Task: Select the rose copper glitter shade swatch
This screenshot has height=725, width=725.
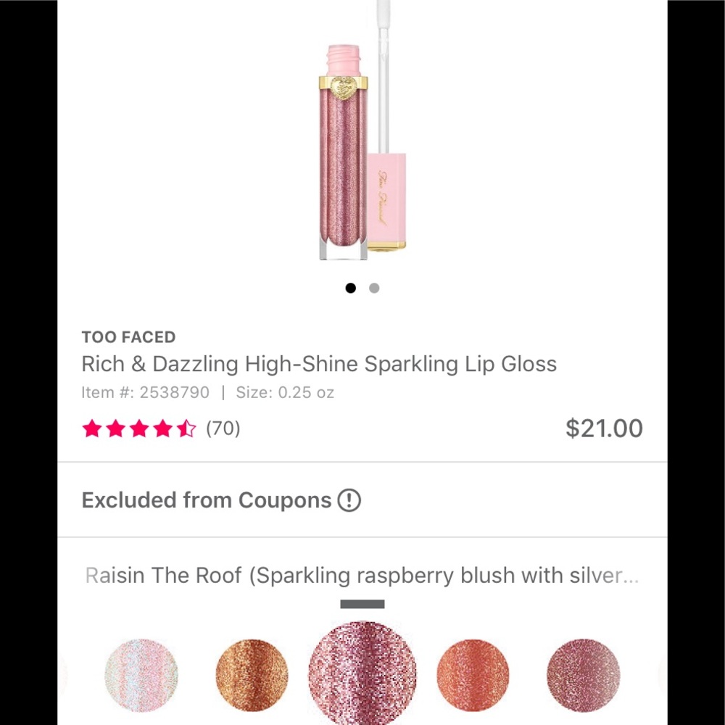Action: (x=584, y=674)
